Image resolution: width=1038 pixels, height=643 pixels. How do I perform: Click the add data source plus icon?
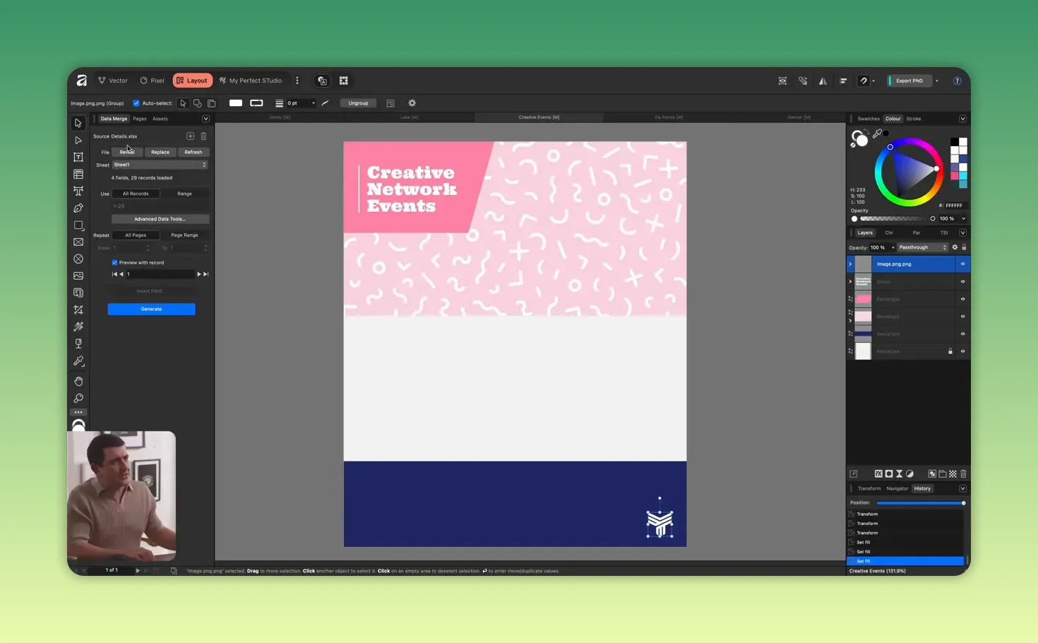[x=189, y=136]
